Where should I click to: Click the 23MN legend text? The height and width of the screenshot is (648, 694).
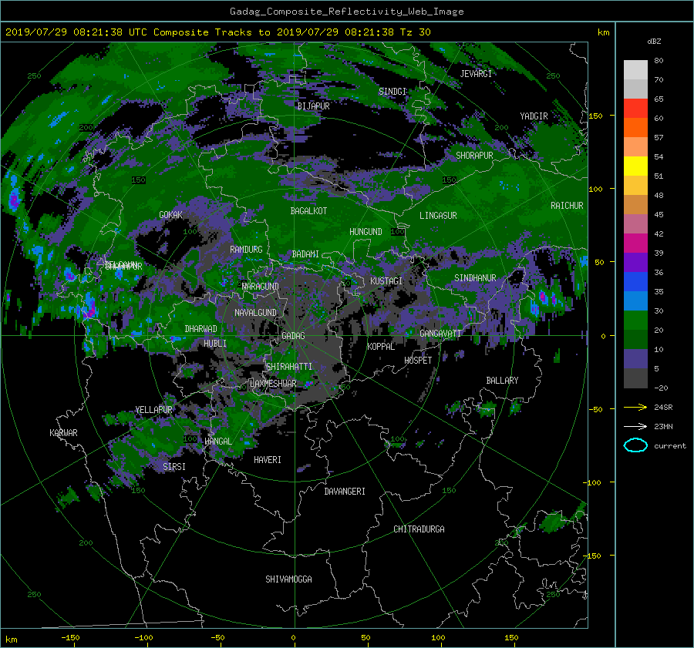click(x=663, y=426)
